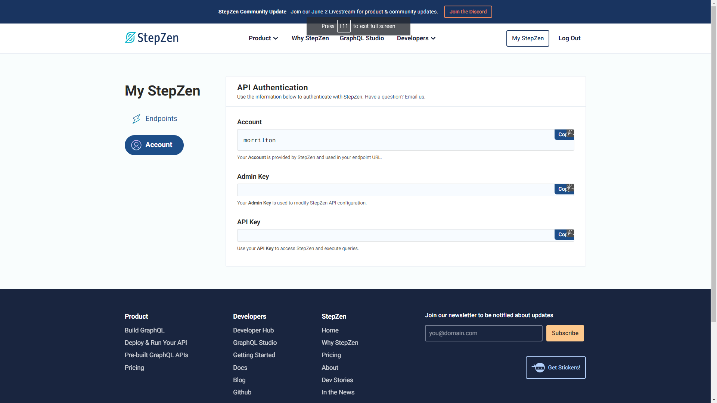Open the Developer Hub footer link

(253, 331)
